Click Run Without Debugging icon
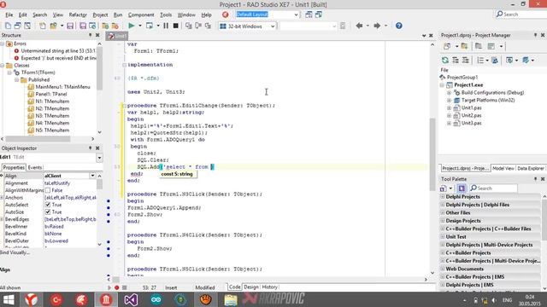547x307 pixels. pyautogui.click(x=150, y=26)
